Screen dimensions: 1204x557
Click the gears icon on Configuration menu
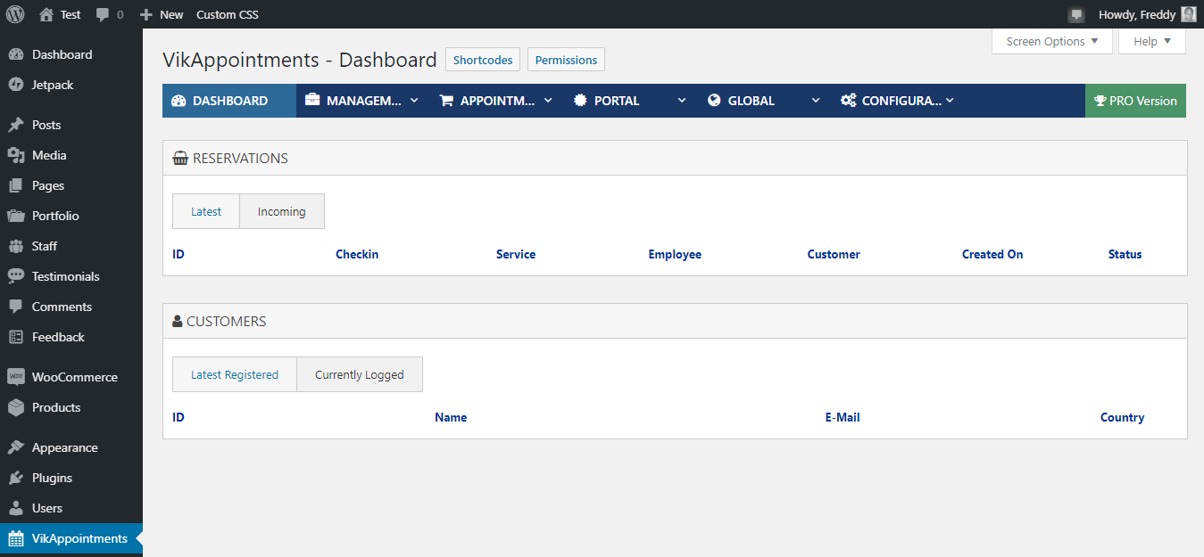pos(848,101)
